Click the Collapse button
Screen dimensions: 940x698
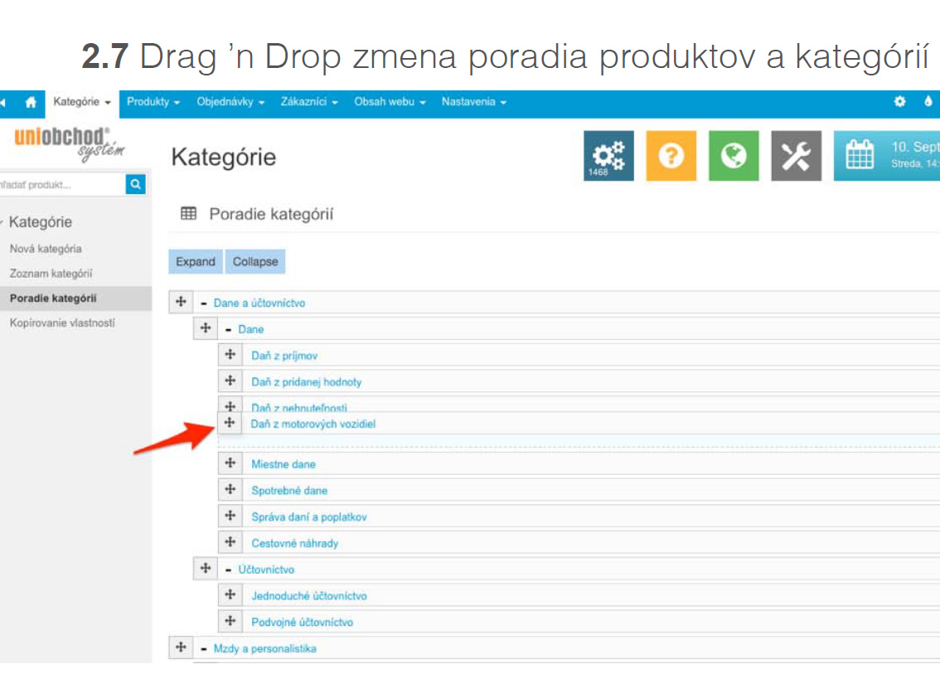[255, 262]
